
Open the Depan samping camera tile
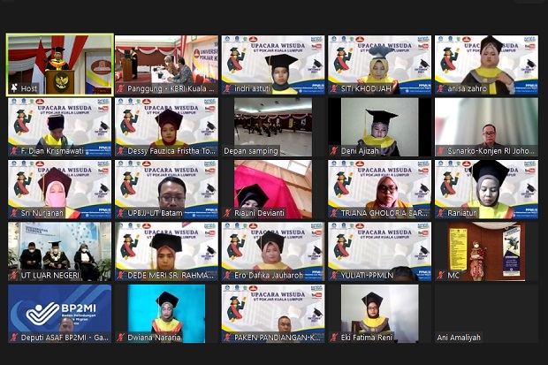point(273,127)
